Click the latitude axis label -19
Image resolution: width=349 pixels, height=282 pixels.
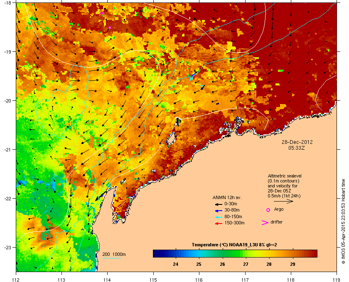tap(7, 51)
